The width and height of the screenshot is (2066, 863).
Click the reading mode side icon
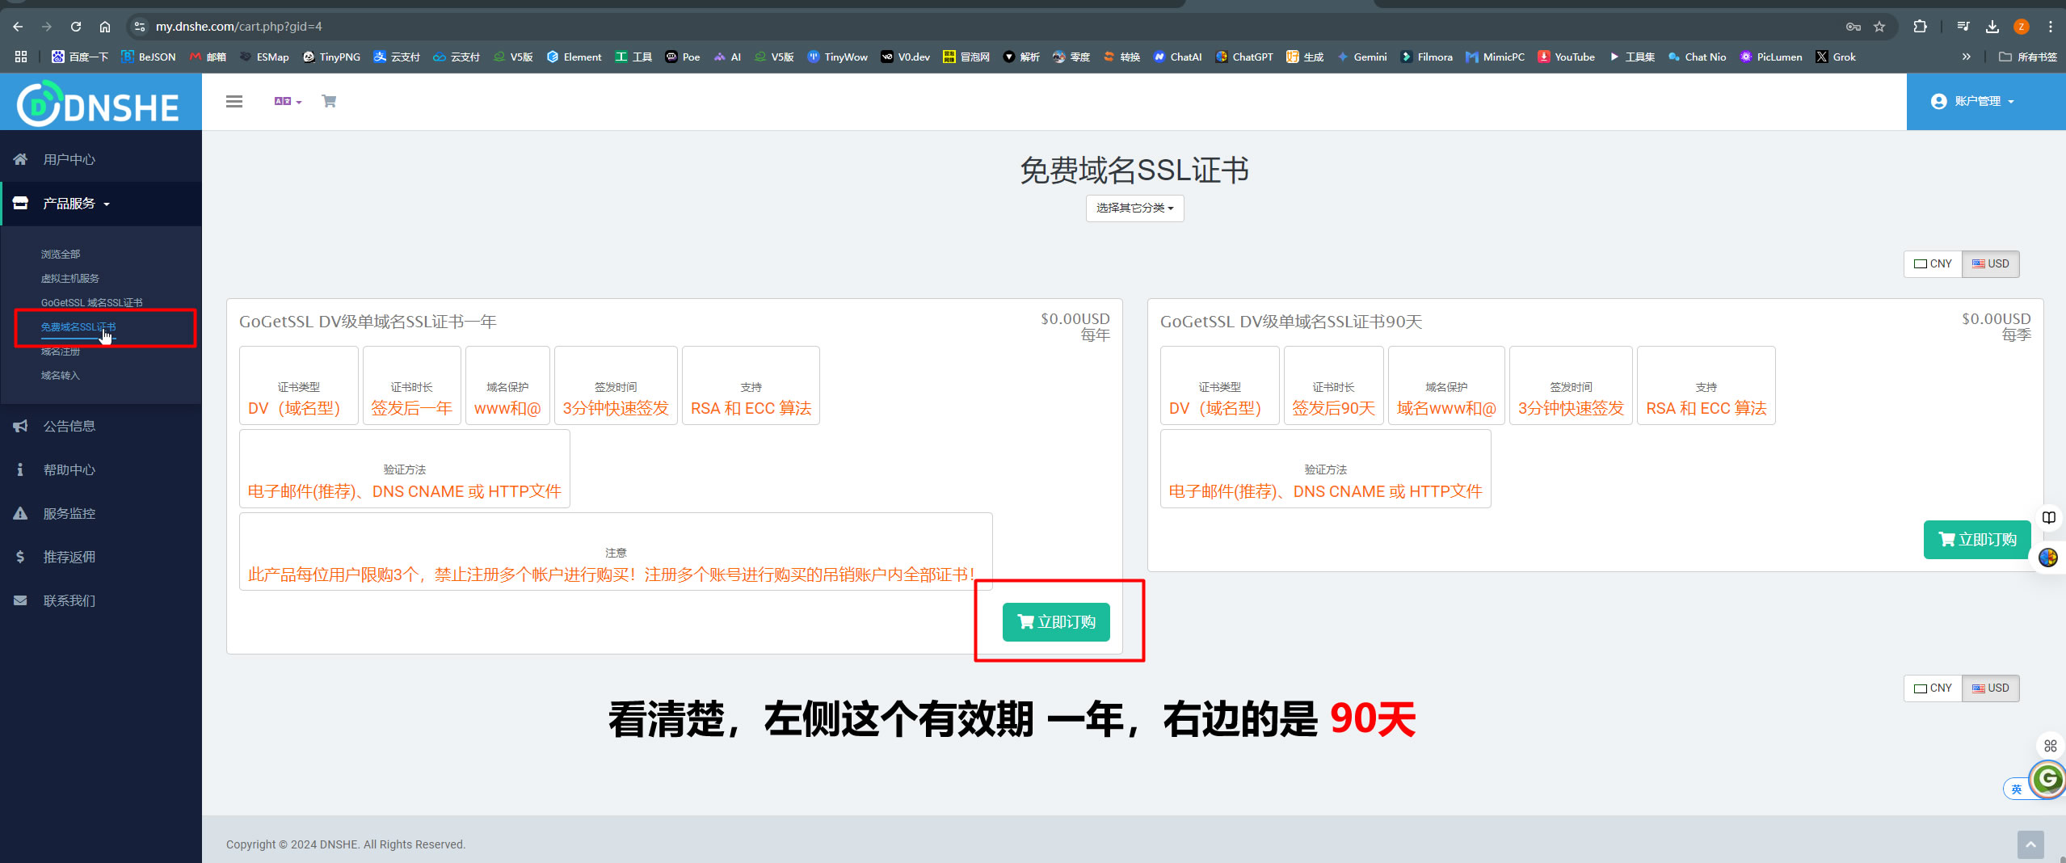click(x=2049, y=518)
